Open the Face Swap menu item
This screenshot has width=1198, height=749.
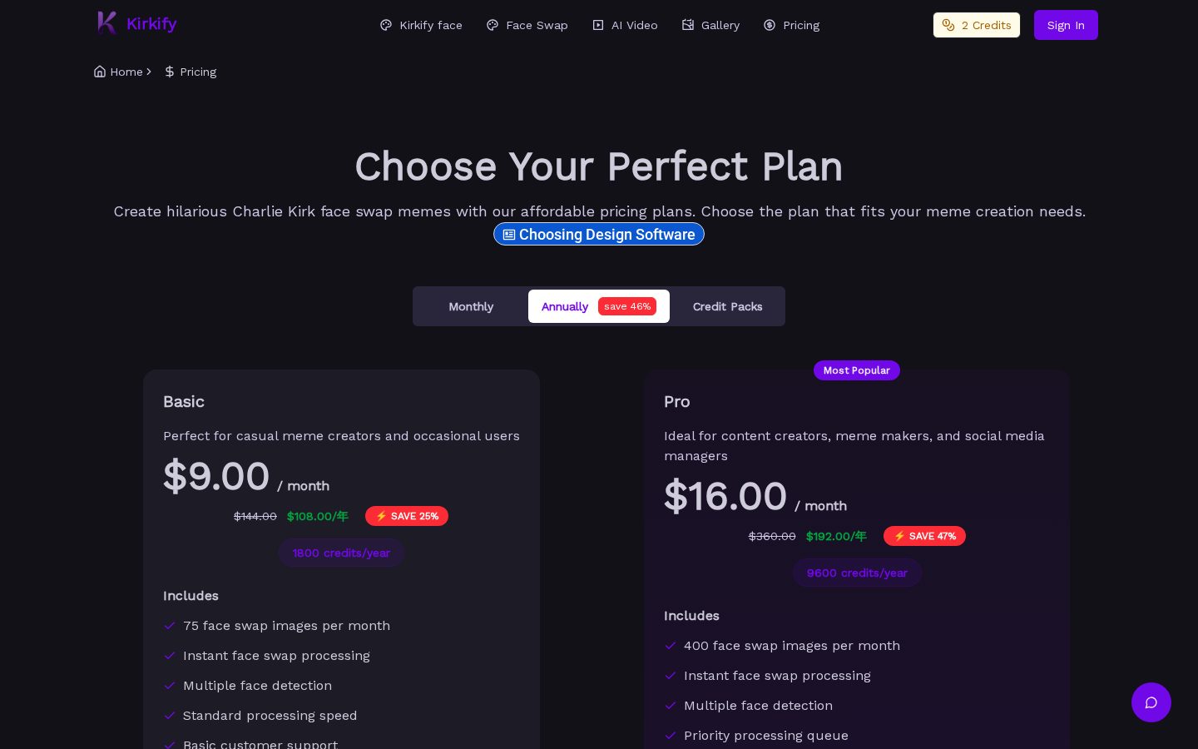527,25
